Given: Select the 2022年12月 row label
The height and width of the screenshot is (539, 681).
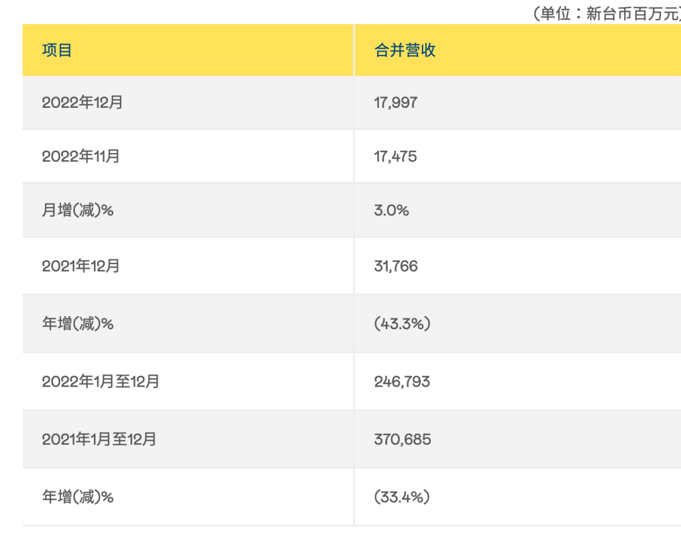Looking at the screenshot, I should 82,103.
